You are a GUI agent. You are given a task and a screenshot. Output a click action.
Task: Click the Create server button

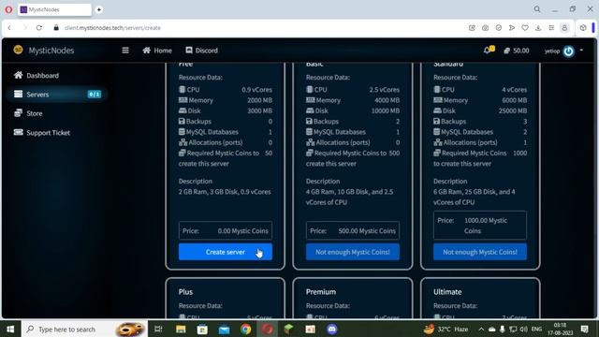point(226,252)
